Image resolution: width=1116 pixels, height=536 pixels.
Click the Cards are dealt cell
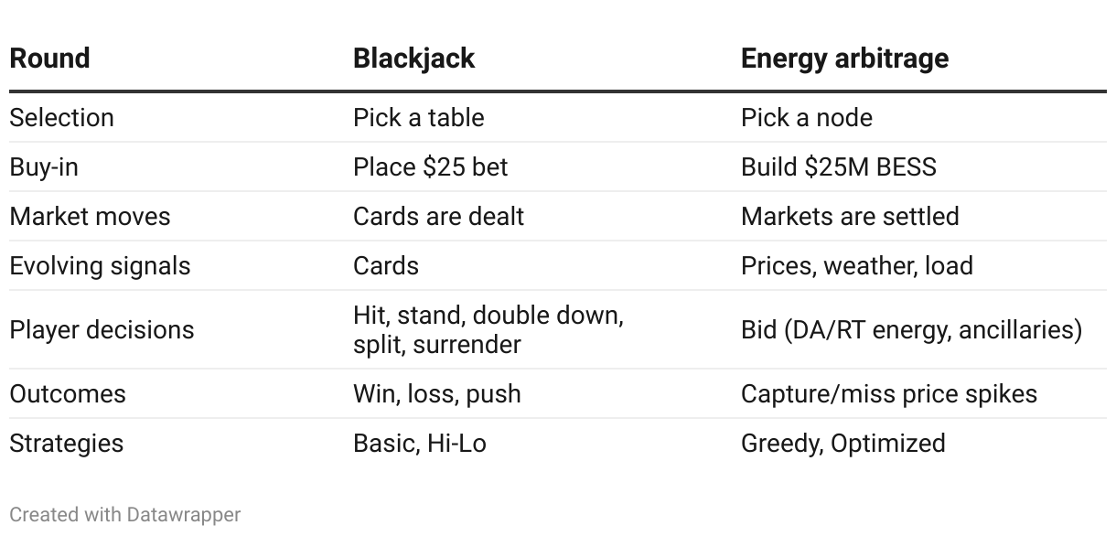point(439,217)
